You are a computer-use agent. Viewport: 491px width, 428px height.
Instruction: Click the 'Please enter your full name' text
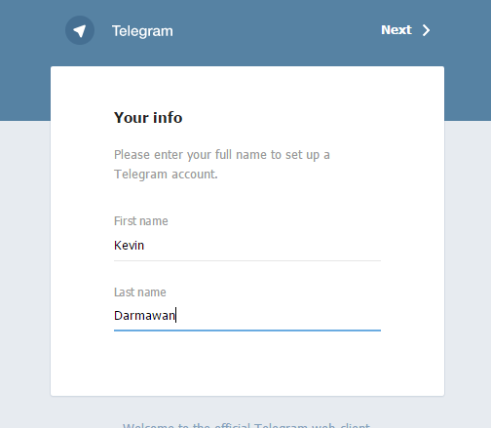pos(222,155)
